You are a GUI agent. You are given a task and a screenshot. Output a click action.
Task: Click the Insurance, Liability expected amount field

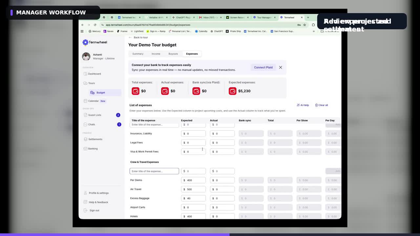tap(194, 133)
